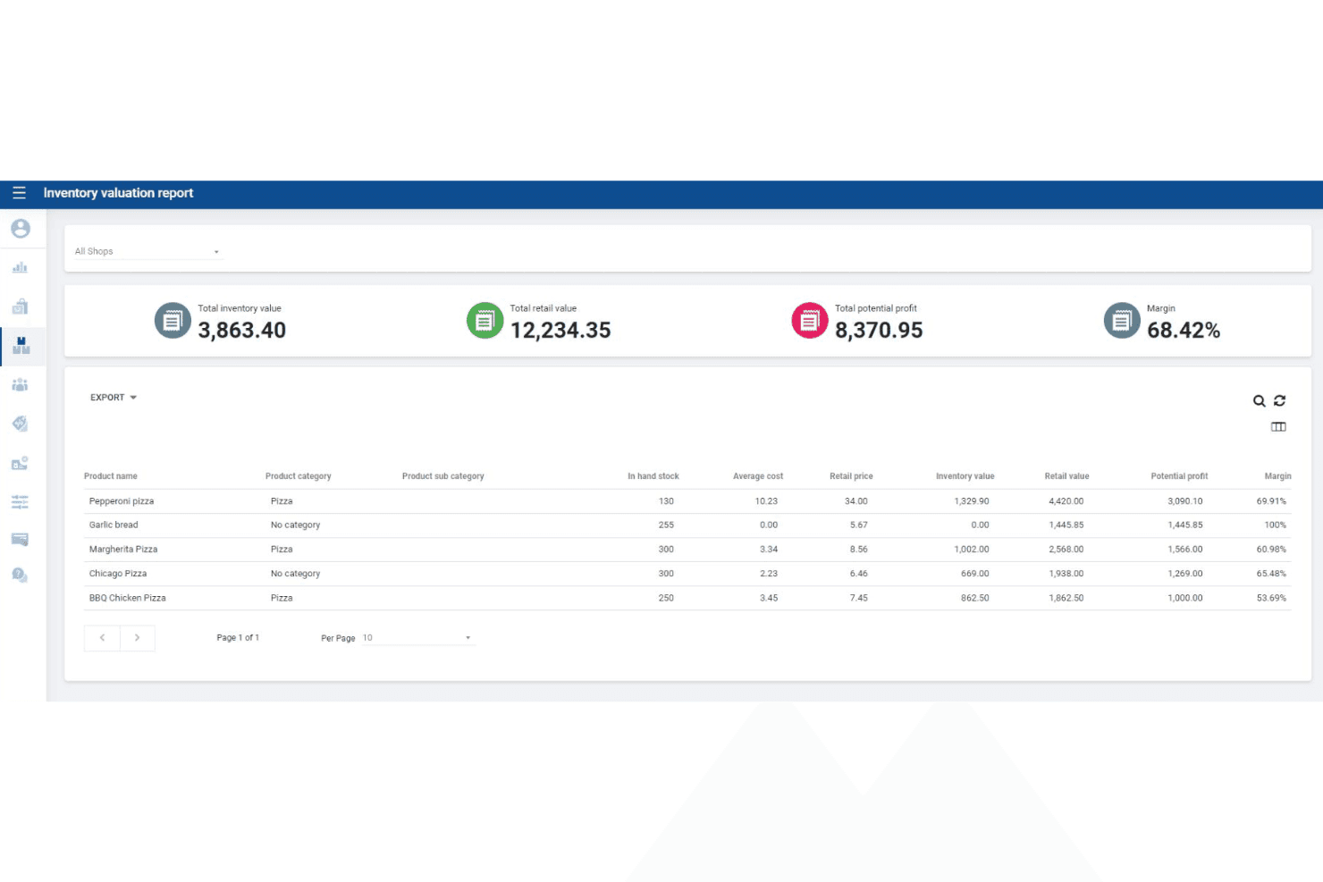1323x882 pixels.
Task: Go to the bar chart reports section
Action: [x=20, y=267]
